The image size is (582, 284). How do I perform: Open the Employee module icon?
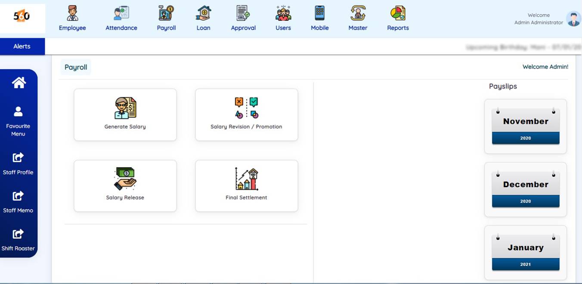(72, 14)
